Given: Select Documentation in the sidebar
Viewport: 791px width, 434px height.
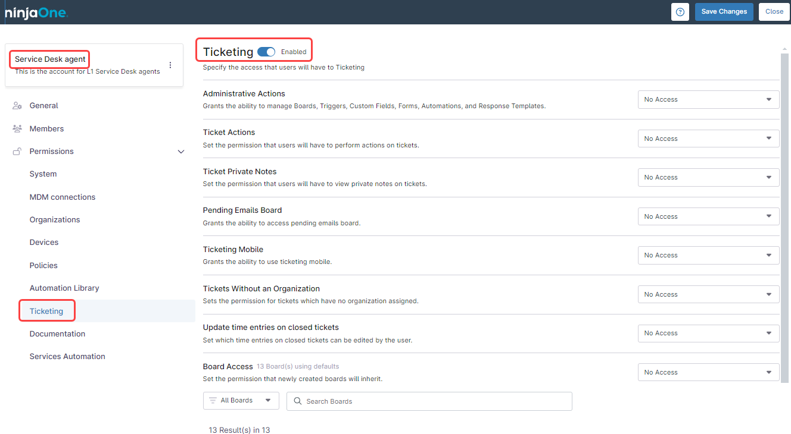Looking at the screenshot, I should coord(57,334).
